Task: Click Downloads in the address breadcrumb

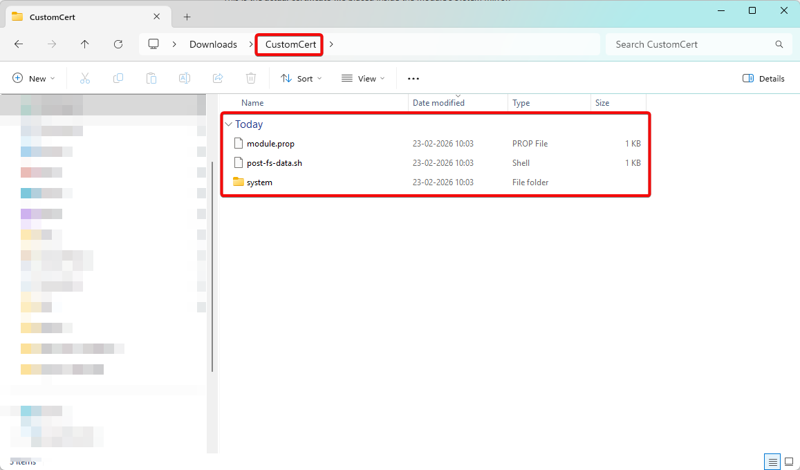Action: [x=213, y=44]
